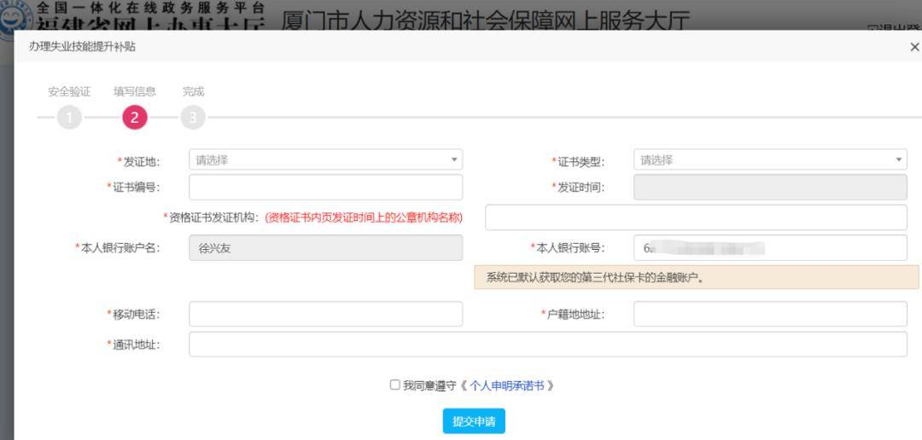Select step 3 完成 circle
The width and height of the screenshot is (922, 440).
[193, 118]
